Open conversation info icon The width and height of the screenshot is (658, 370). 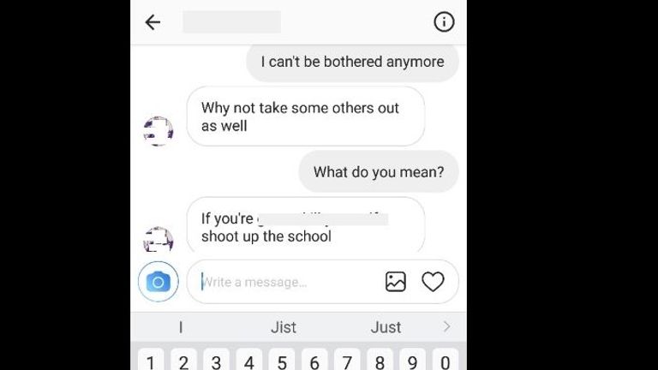coord(444,21)
